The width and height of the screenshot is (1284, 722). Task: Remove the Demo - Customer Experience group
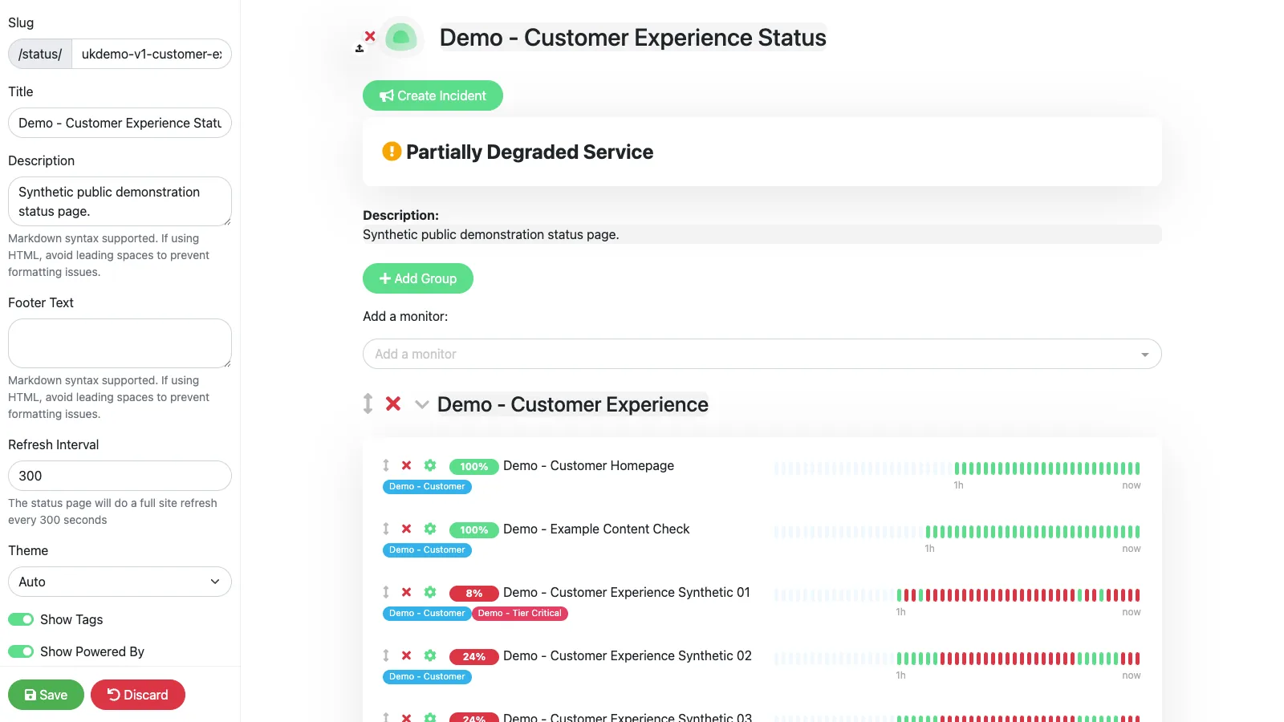pos(393,404)
